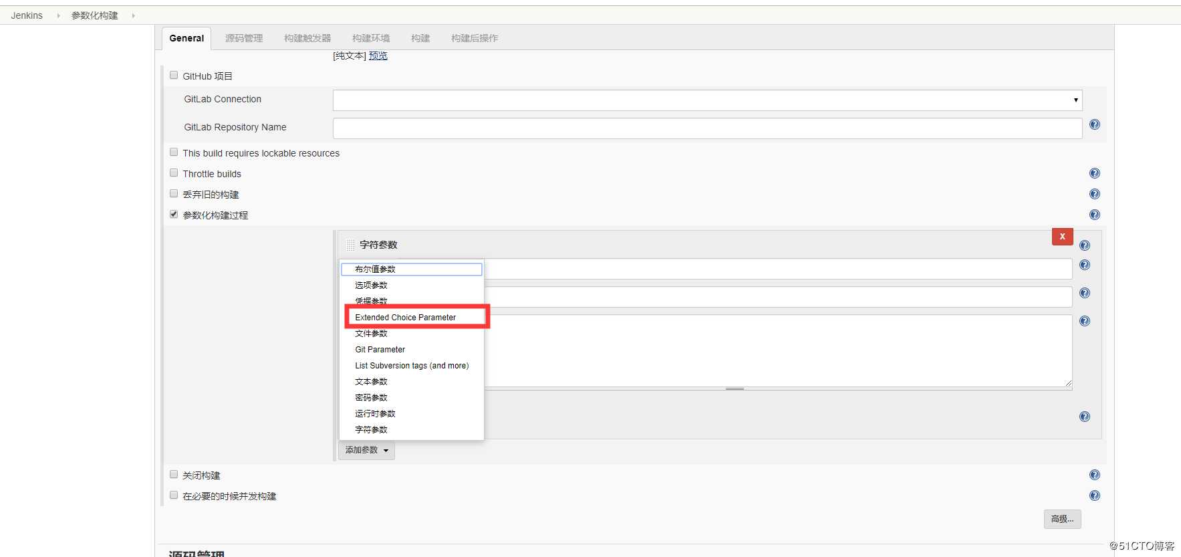Open 参数化构建 breadcrumb link
The image size is (1181, 557).
[x=94, y=15]
